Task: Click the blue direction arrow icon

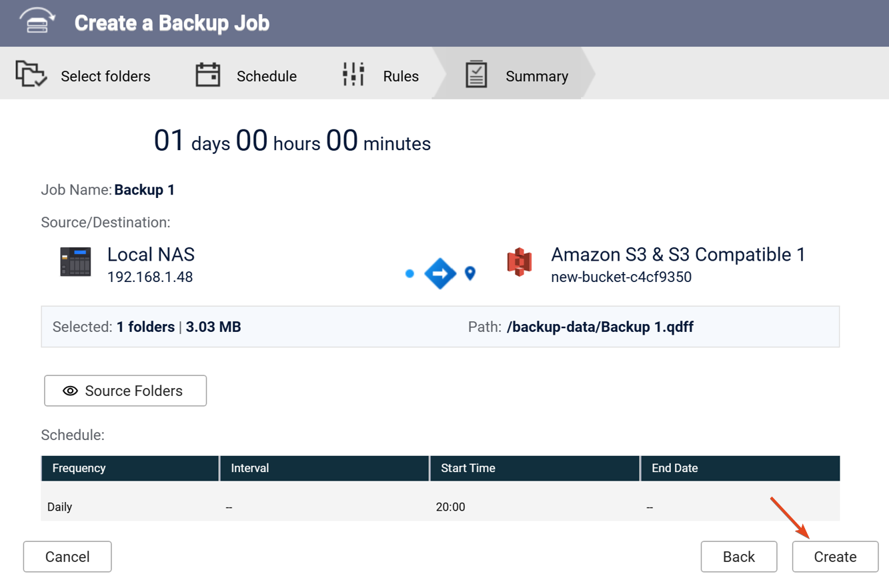Action: 440,273
